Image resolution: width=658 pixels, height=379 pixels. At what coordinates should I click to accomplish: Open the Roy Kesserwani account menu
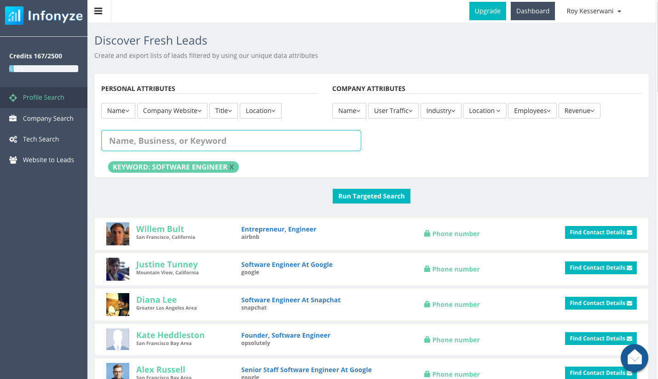594,11
